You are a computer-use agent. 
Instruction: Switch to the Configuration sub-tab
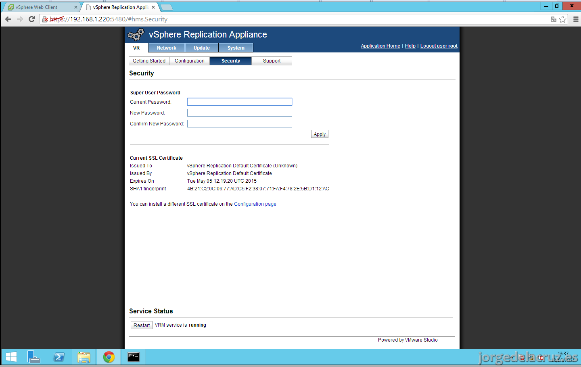[190, 61]
